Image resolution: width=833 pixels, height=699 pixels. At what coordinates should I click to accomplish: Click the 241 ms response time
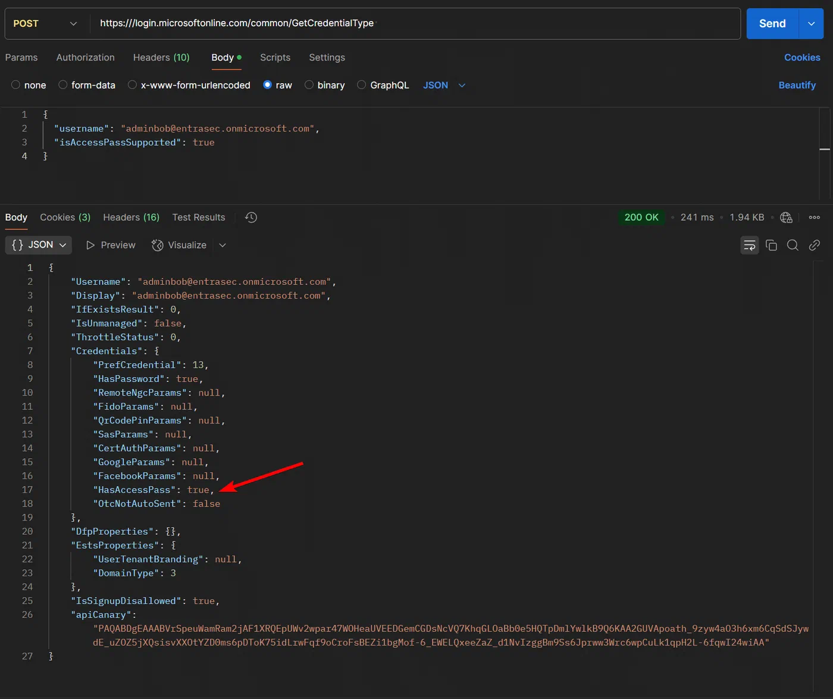[x=697, y=217]
